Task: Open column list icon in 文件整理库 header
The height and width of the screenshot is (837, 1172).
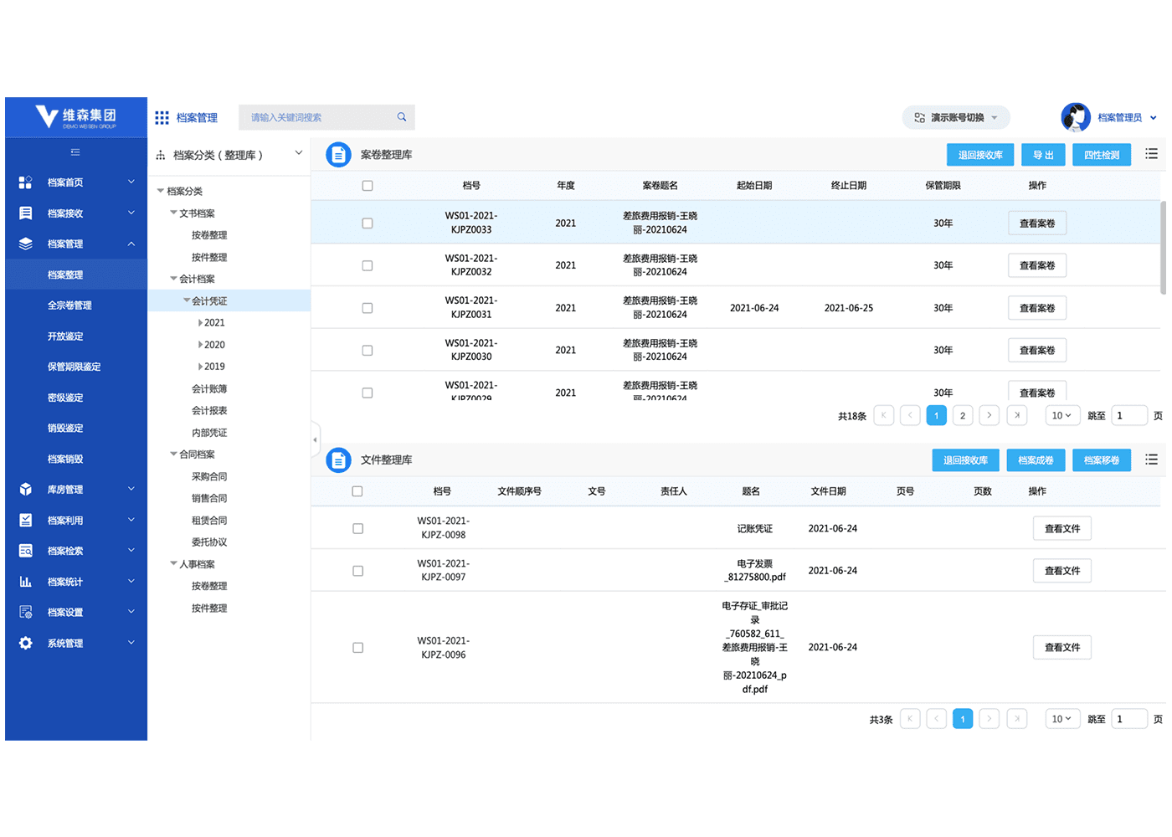Action: tap(1152, 460)
